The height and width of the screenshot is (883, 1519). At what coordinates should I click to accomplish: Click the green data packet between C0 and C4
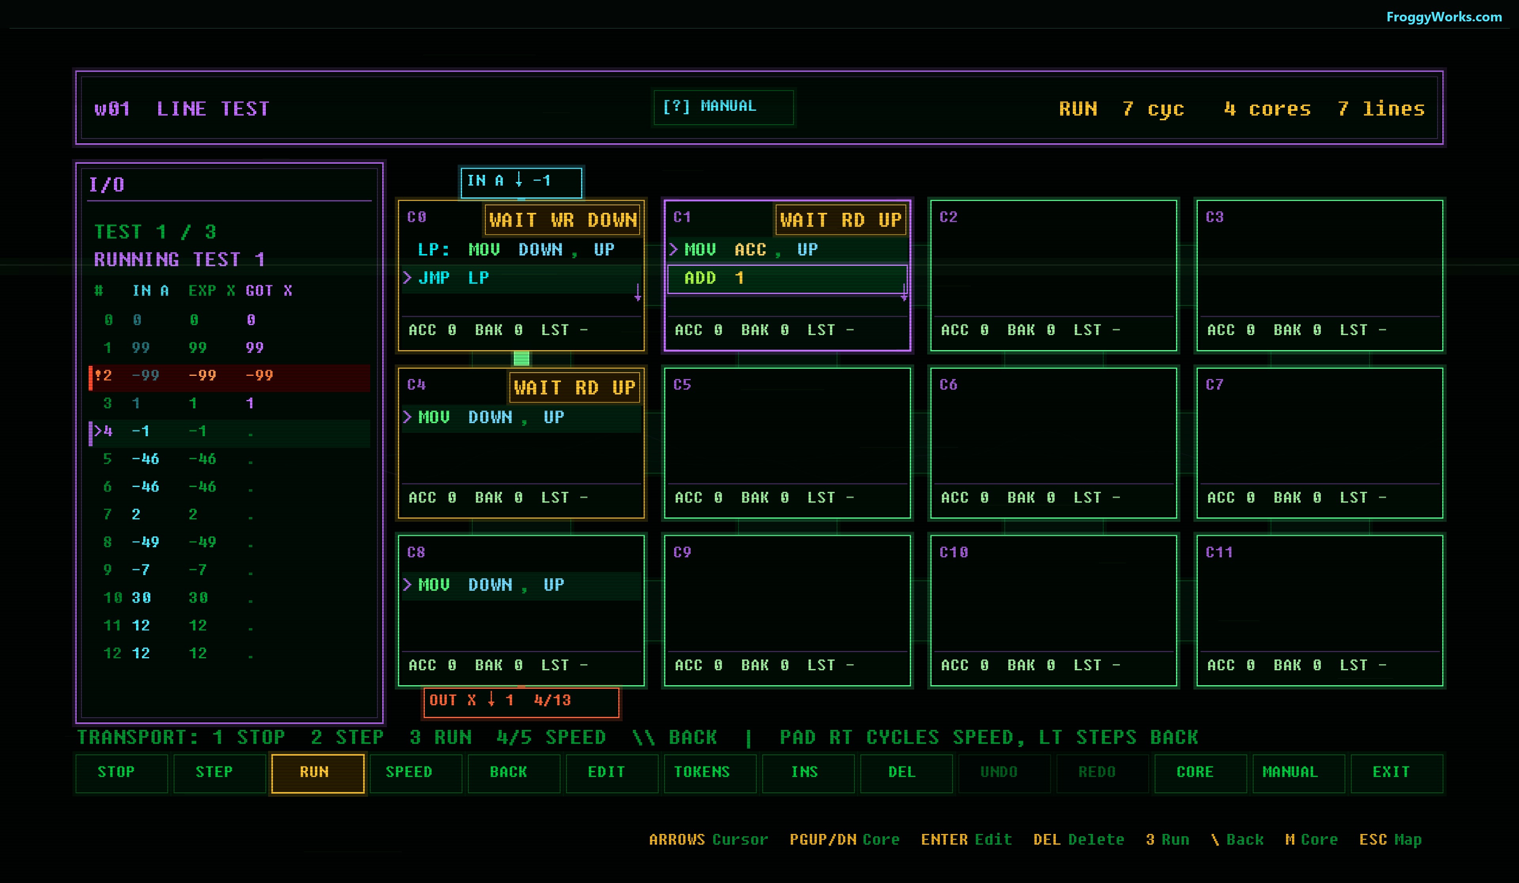coord(521,359)
